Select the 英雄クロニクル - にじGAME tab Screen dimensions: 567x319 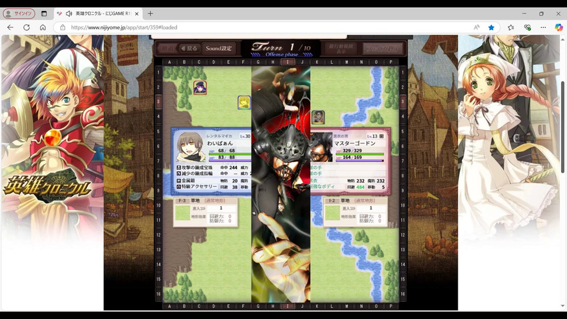[99, 14]
